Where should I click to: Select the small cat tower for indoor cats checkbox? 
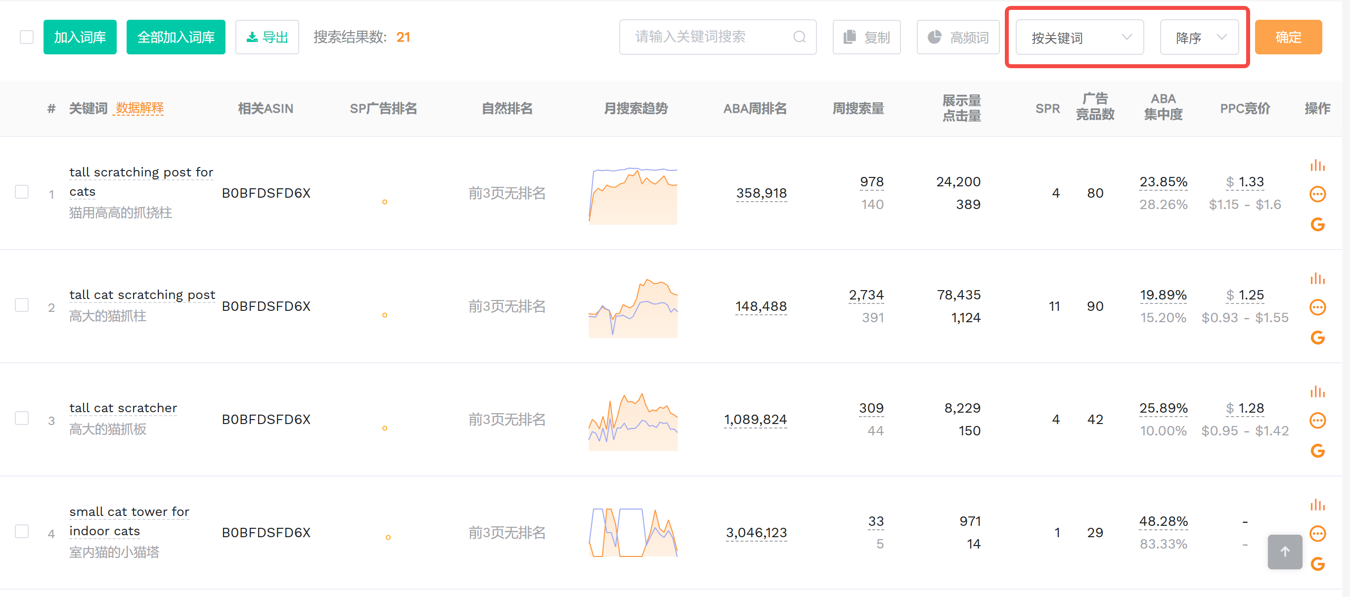(x=22, y=531)
